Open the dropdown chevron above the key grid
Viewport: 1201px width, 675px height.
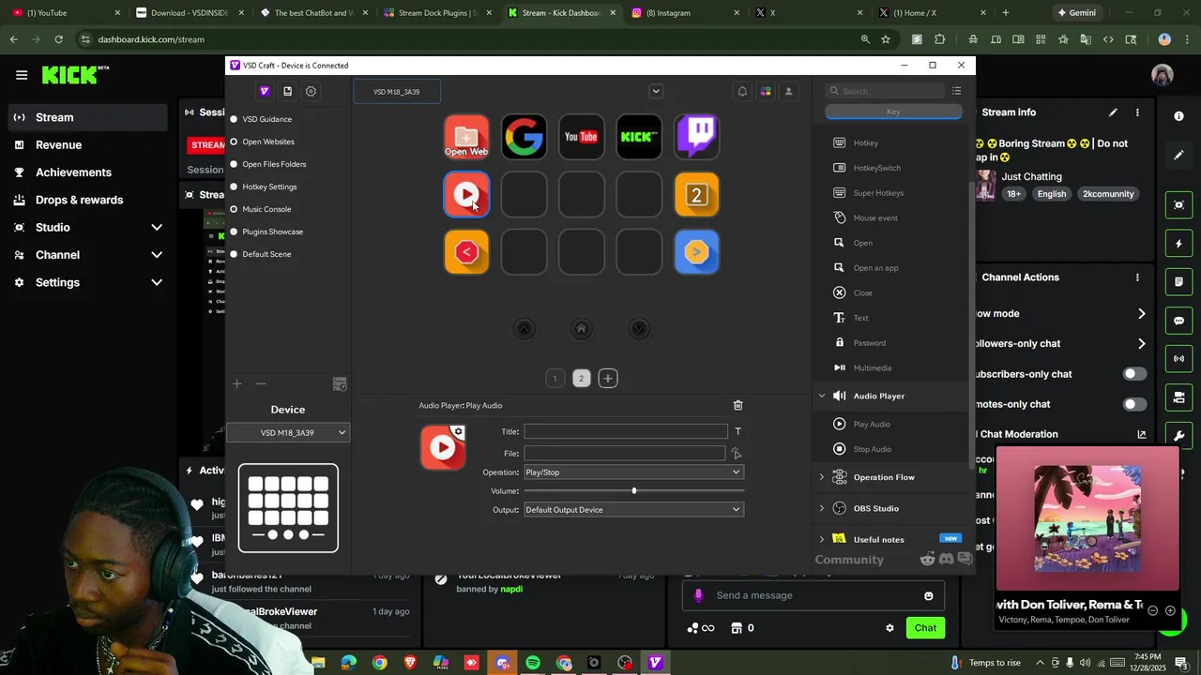[x=656, y=91]
